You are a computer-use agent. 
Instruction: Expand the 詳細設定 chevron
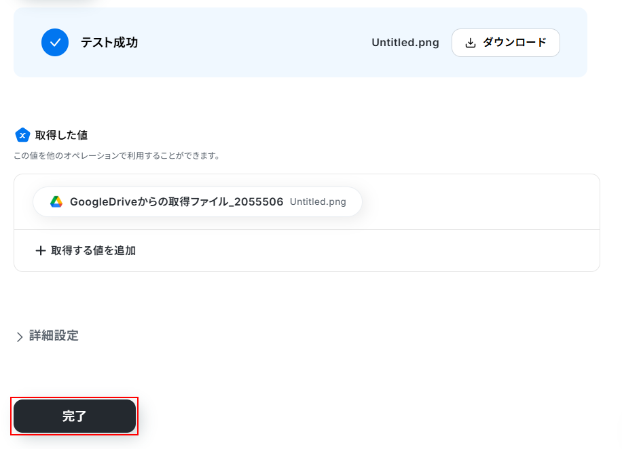click(x=20, y=337)
